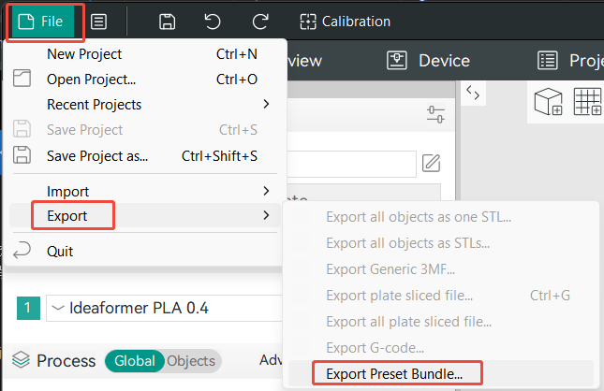
Task: Click the filament number 1 color swatch
Action: (x=28, y=308)
